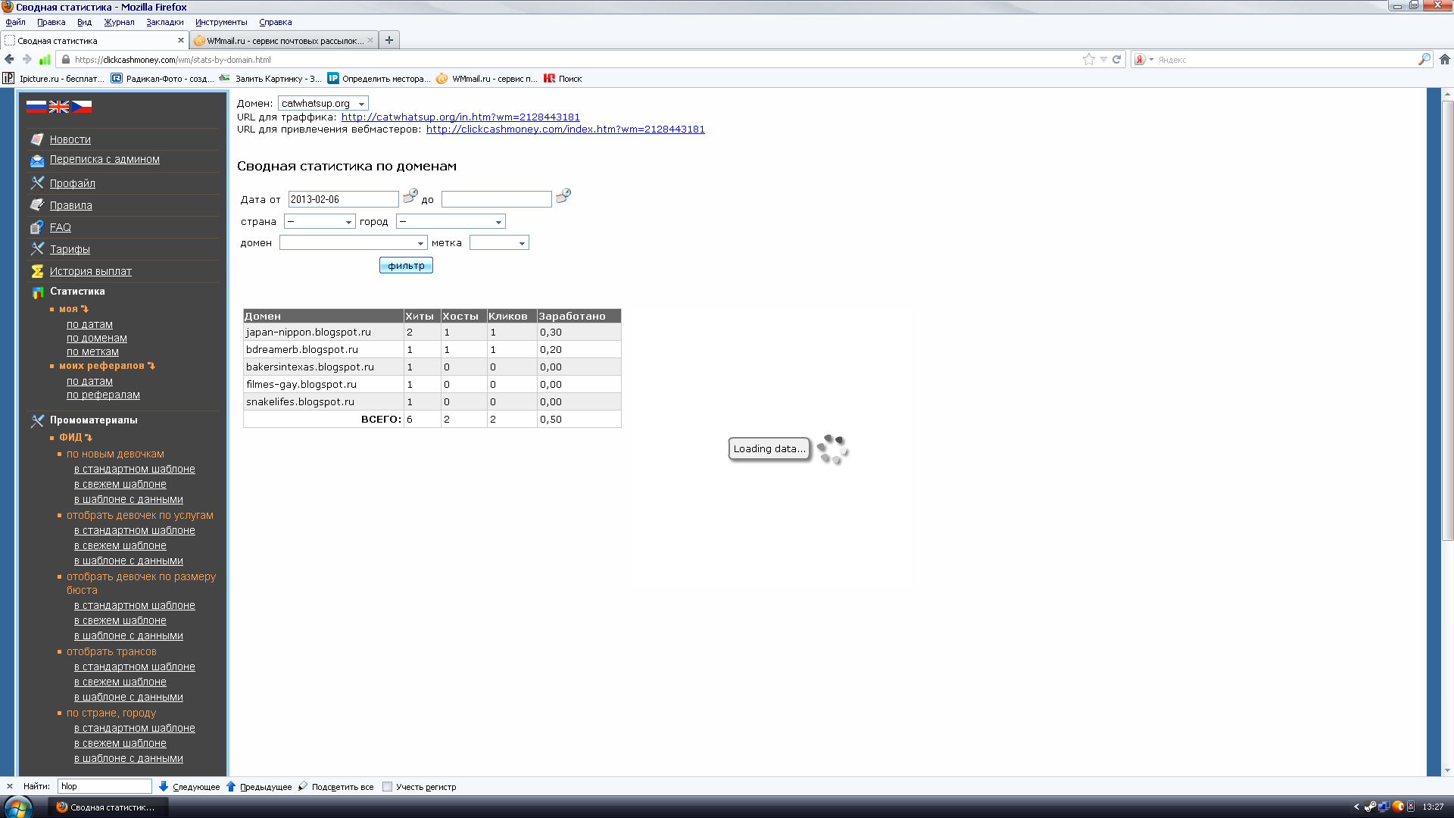Click taskbar clock 13:27

(x=1432, y=807)
